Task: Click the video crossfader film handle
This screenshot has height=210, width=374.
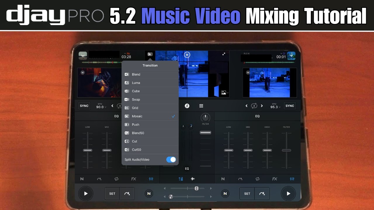Action: [x=197, y=188]
